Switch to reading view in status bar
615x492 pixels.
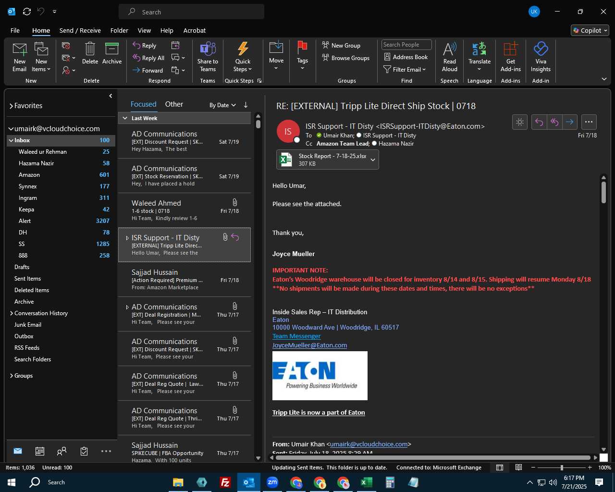point(519,467)
